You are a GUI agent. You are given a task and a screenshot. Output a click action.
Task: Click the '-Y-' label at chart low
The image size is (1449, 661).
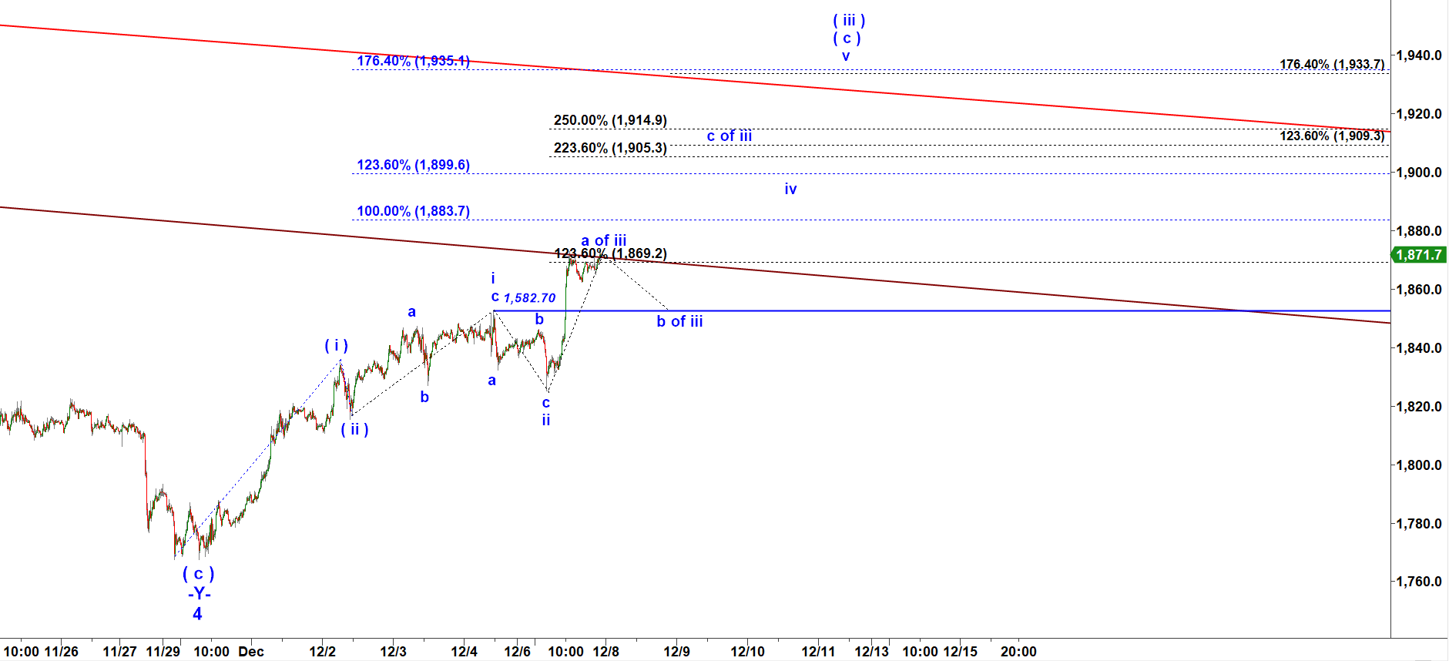point(199,594)
